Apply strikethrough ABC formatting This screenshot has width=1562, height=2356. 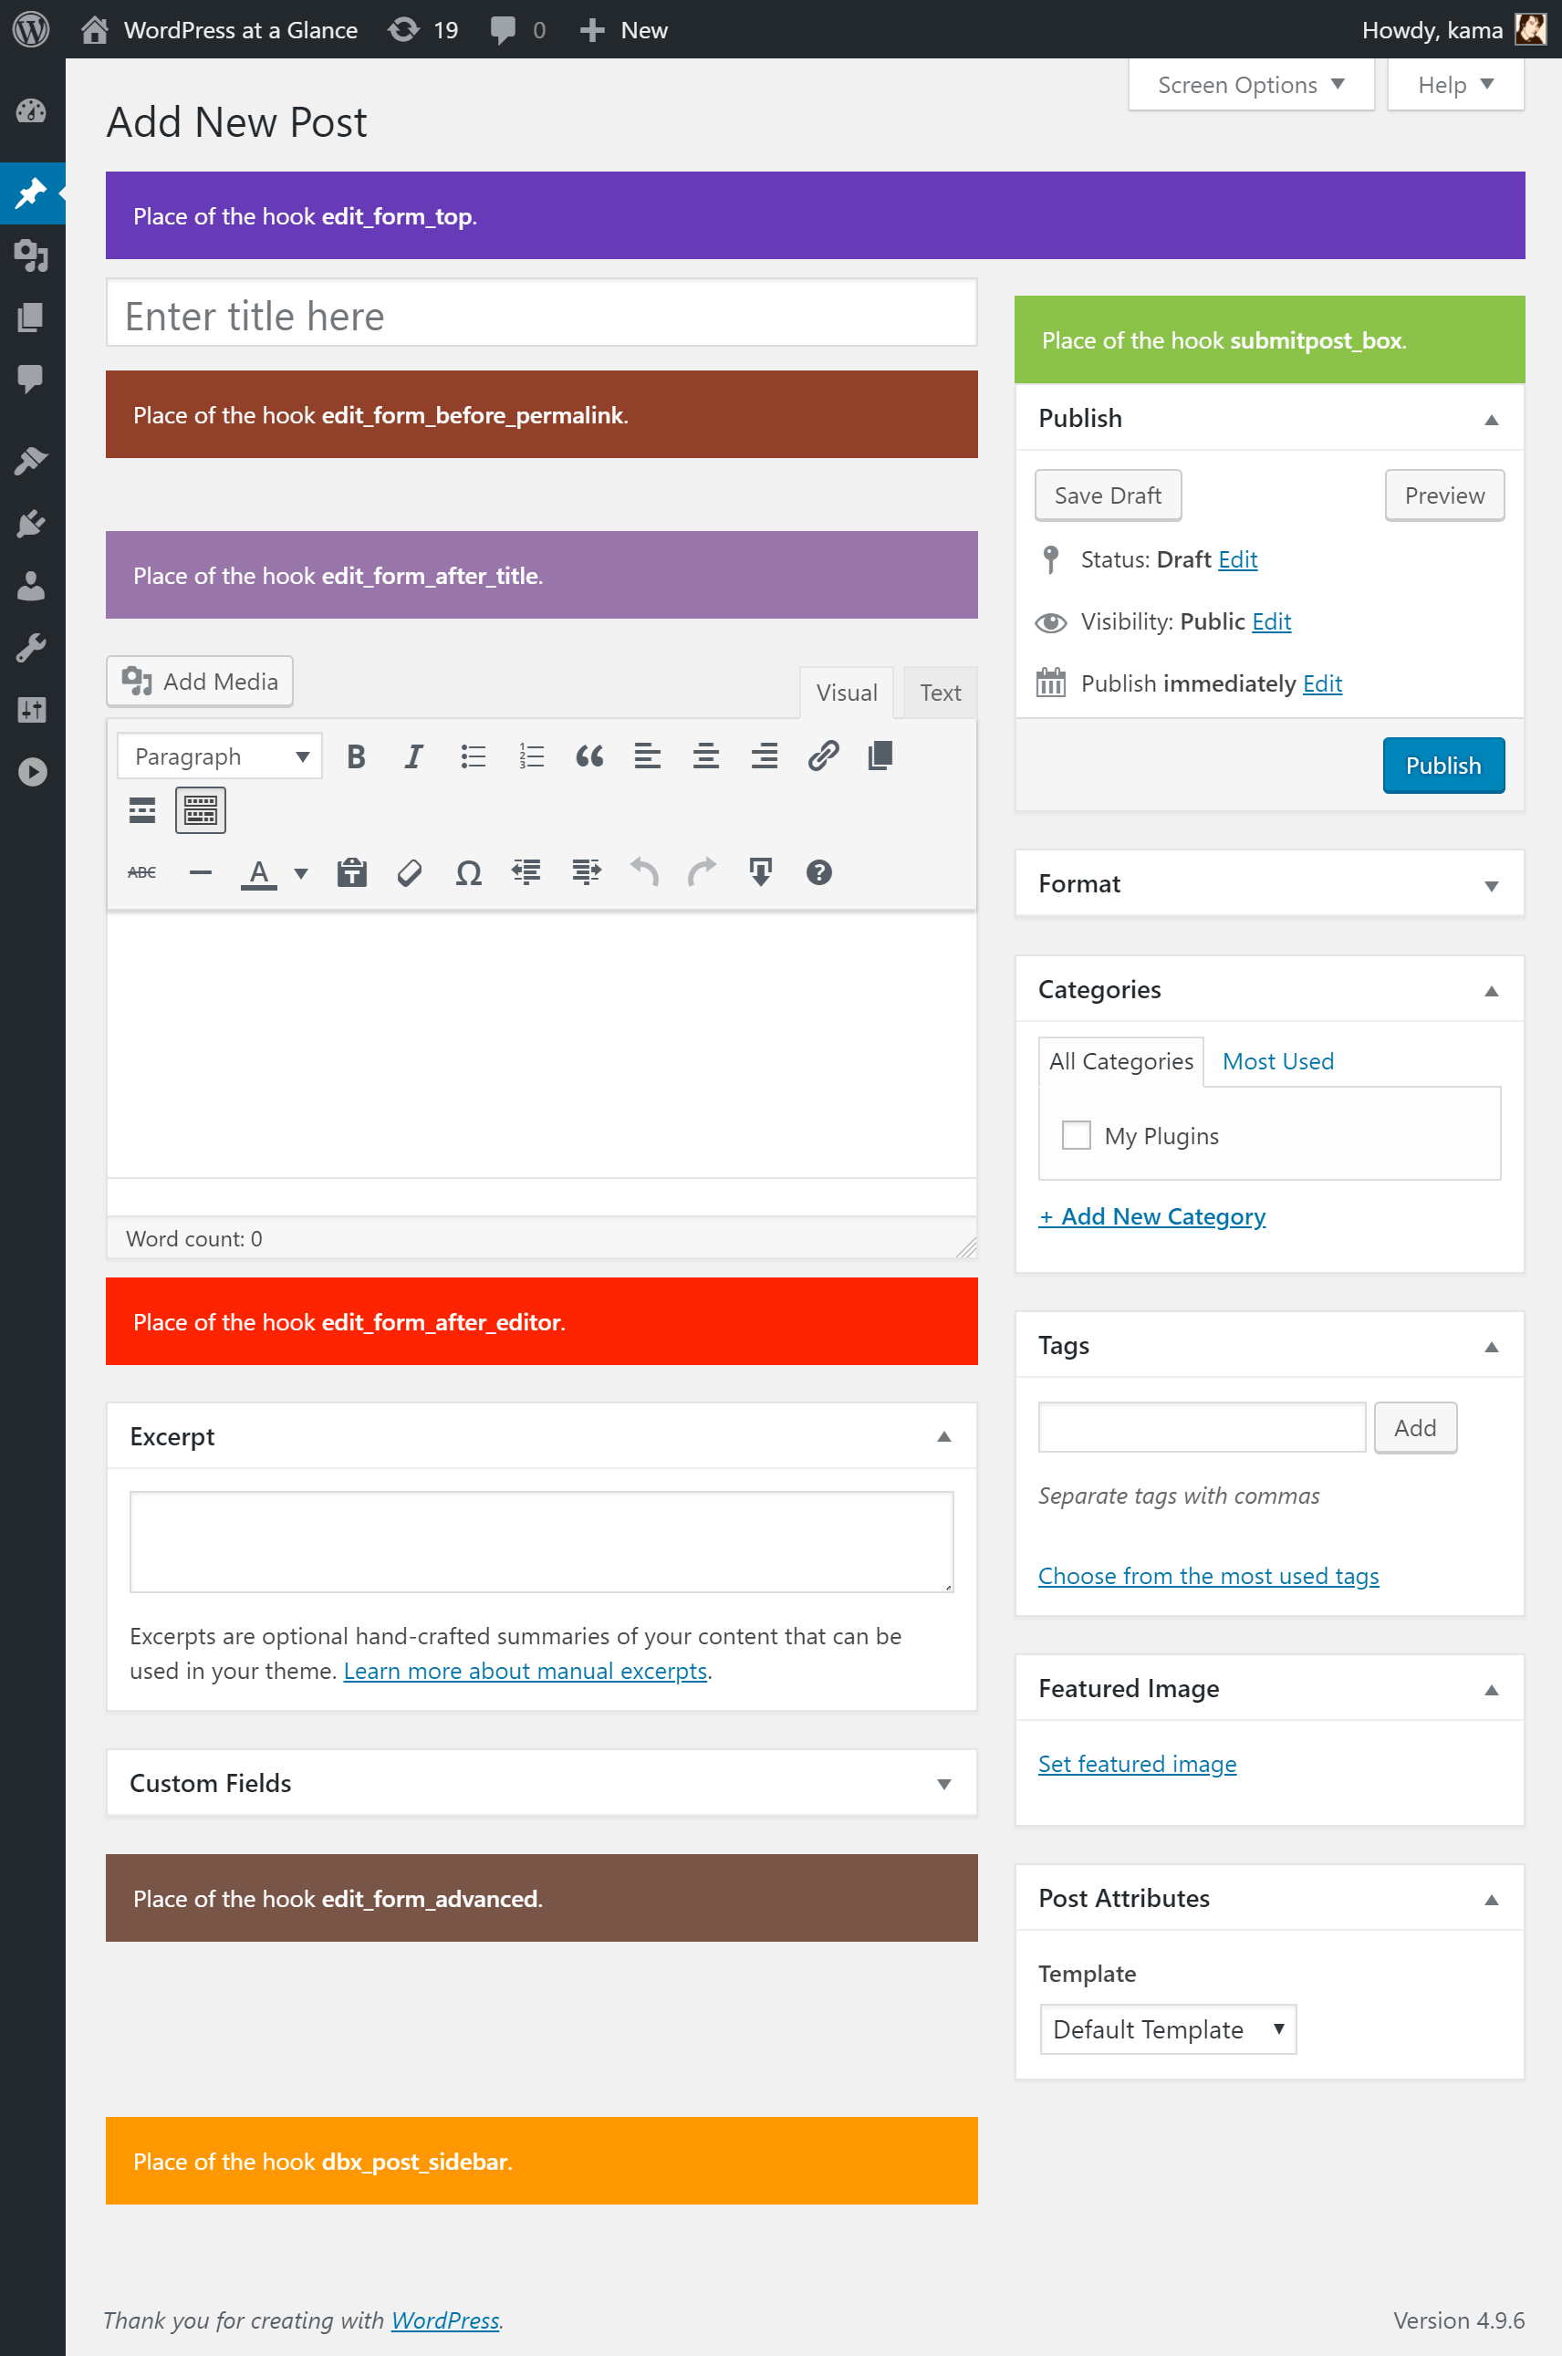[142, 872]
